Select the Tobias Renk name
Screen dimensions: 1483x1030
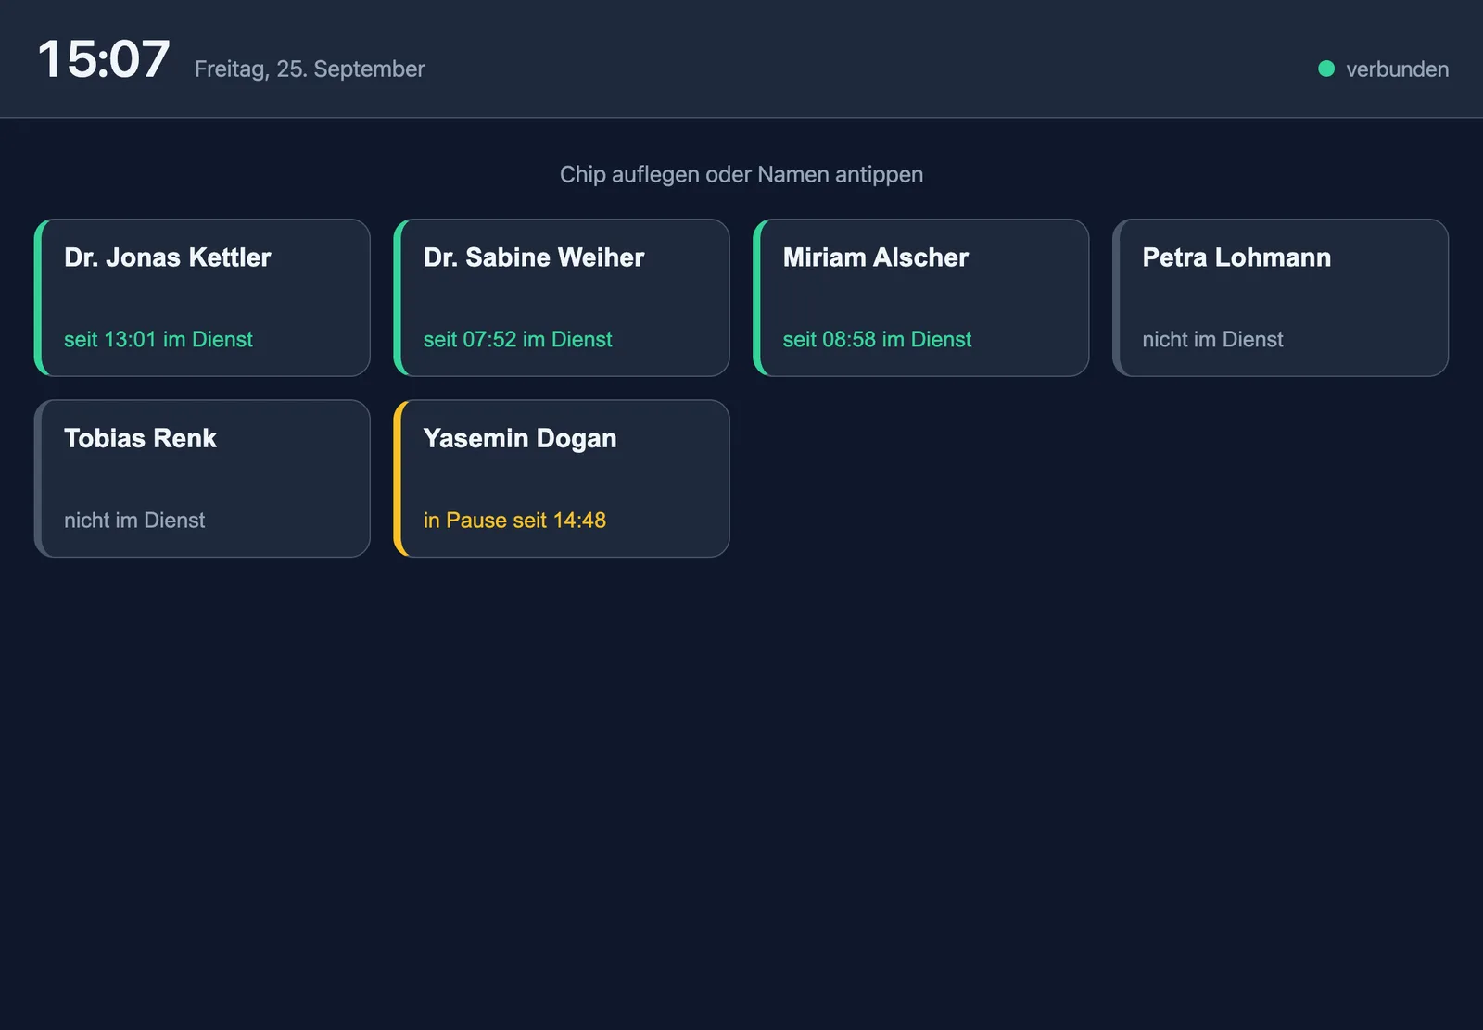point(140,438)
